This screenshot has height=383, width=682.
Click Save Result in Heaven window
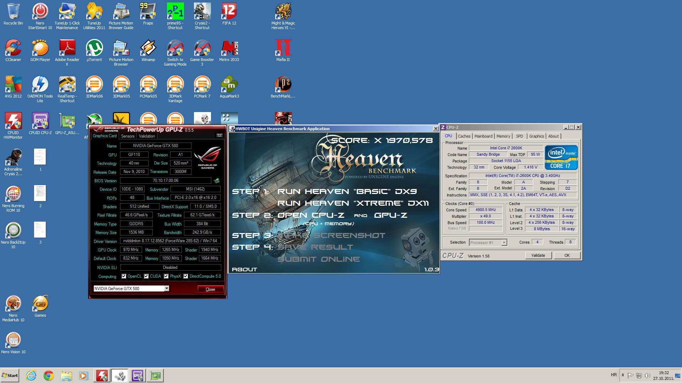coord(315,247)
